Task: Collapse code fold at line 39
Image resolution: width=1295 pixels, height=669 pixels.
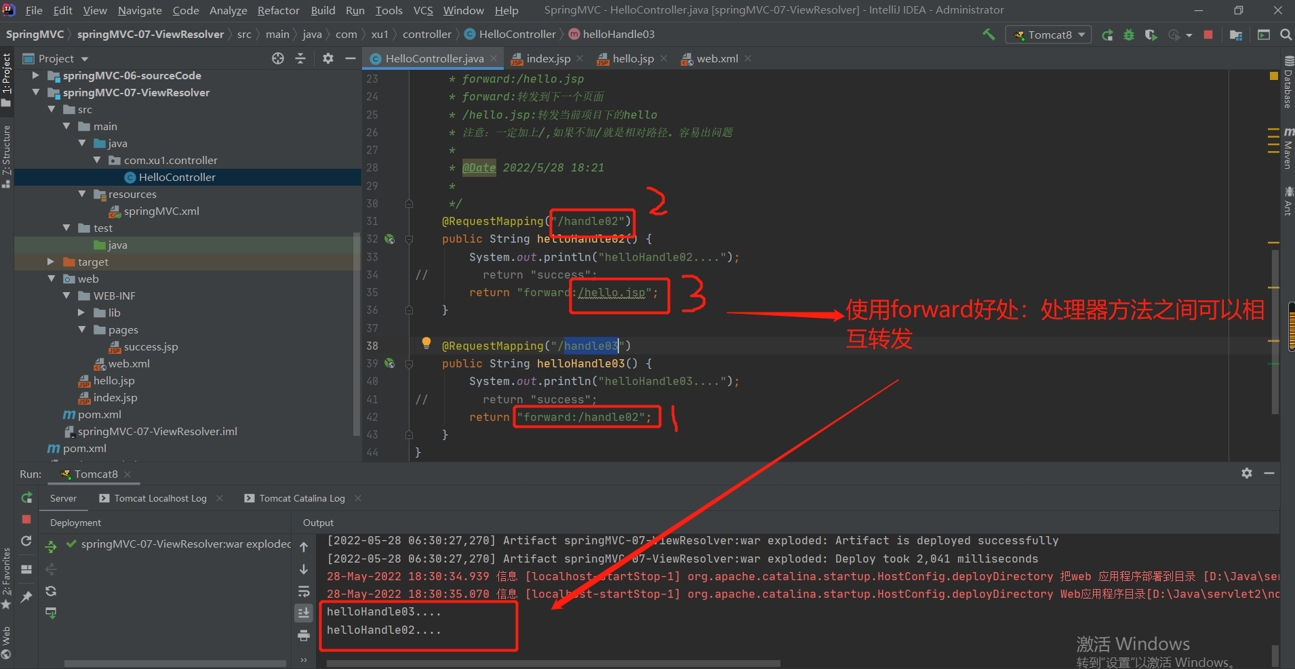Action: pos(409,364)
